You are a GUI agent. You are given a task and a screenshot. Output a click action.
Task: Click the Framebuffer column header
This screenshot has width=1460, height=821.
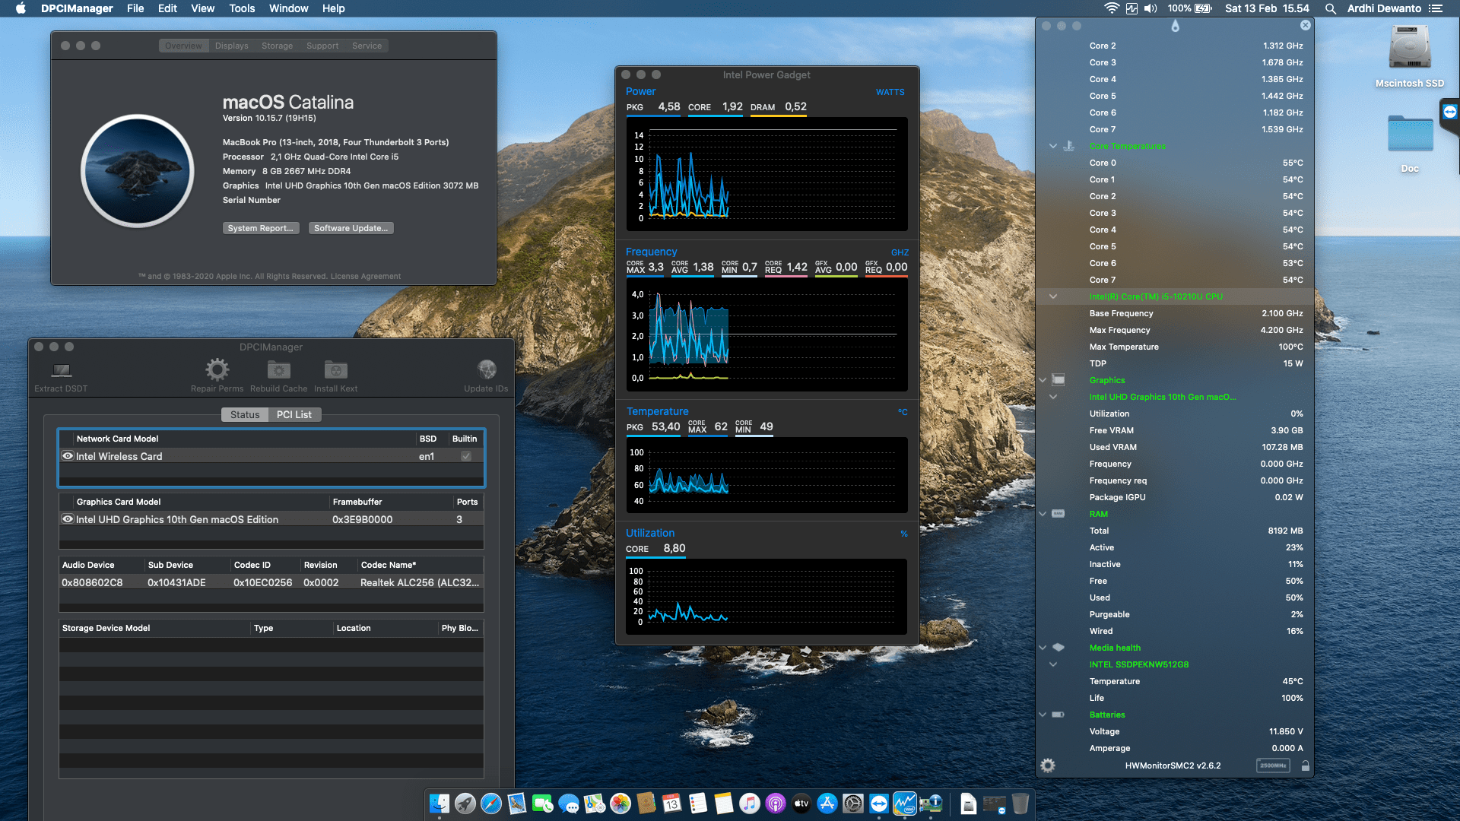(391, 502)
